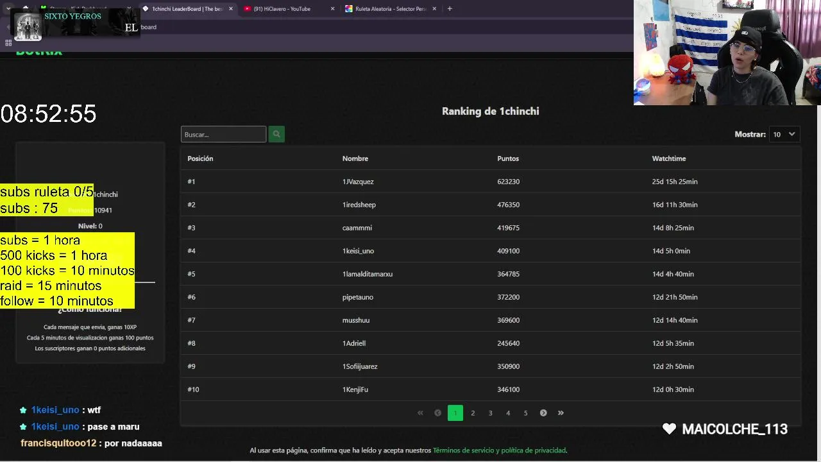This screenshot has height=462, width=821.
Task: Click points value 623230
Action: click(x=509, y=182)
